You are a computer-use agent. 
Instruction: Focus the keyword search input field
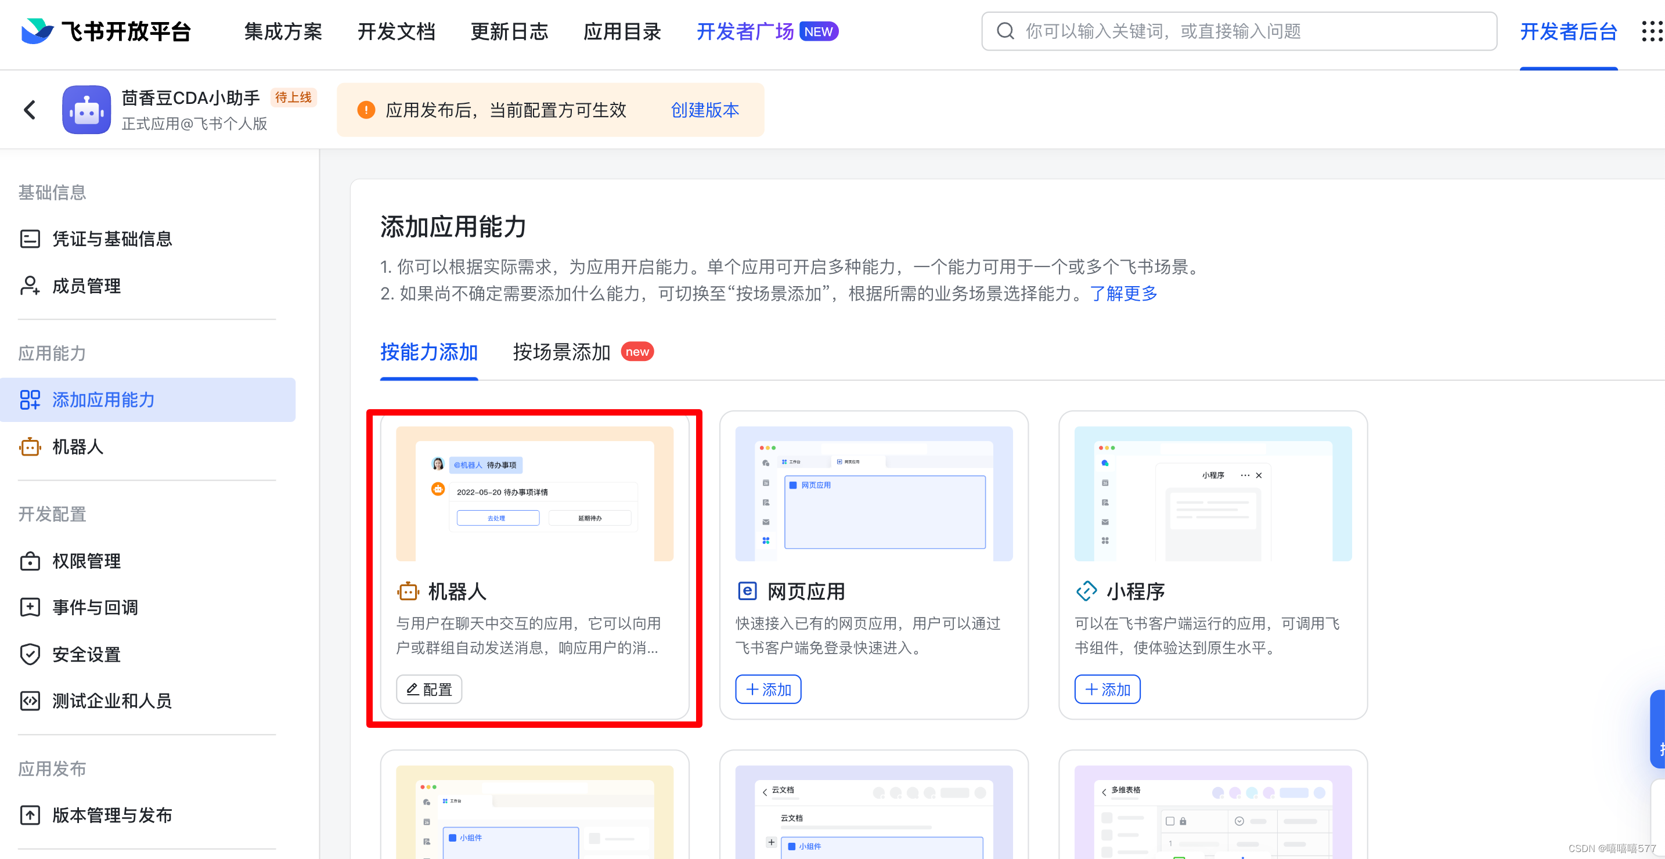pos(1248,31)
